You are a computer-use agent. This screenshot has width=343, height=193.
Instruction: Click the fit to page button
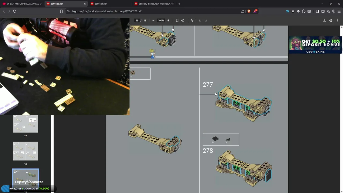click(177, 20)
